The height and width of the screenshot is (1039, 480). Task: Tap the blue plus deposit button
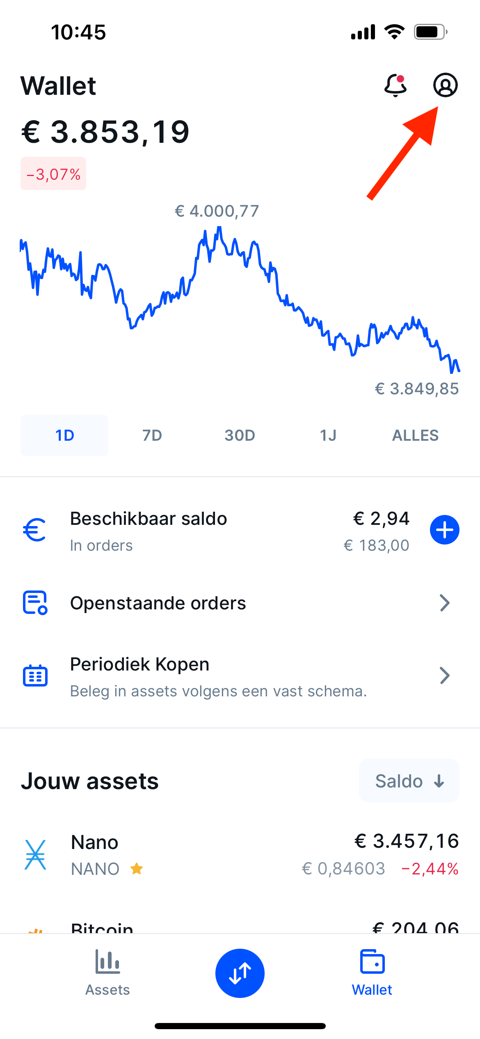coord(445,530)
